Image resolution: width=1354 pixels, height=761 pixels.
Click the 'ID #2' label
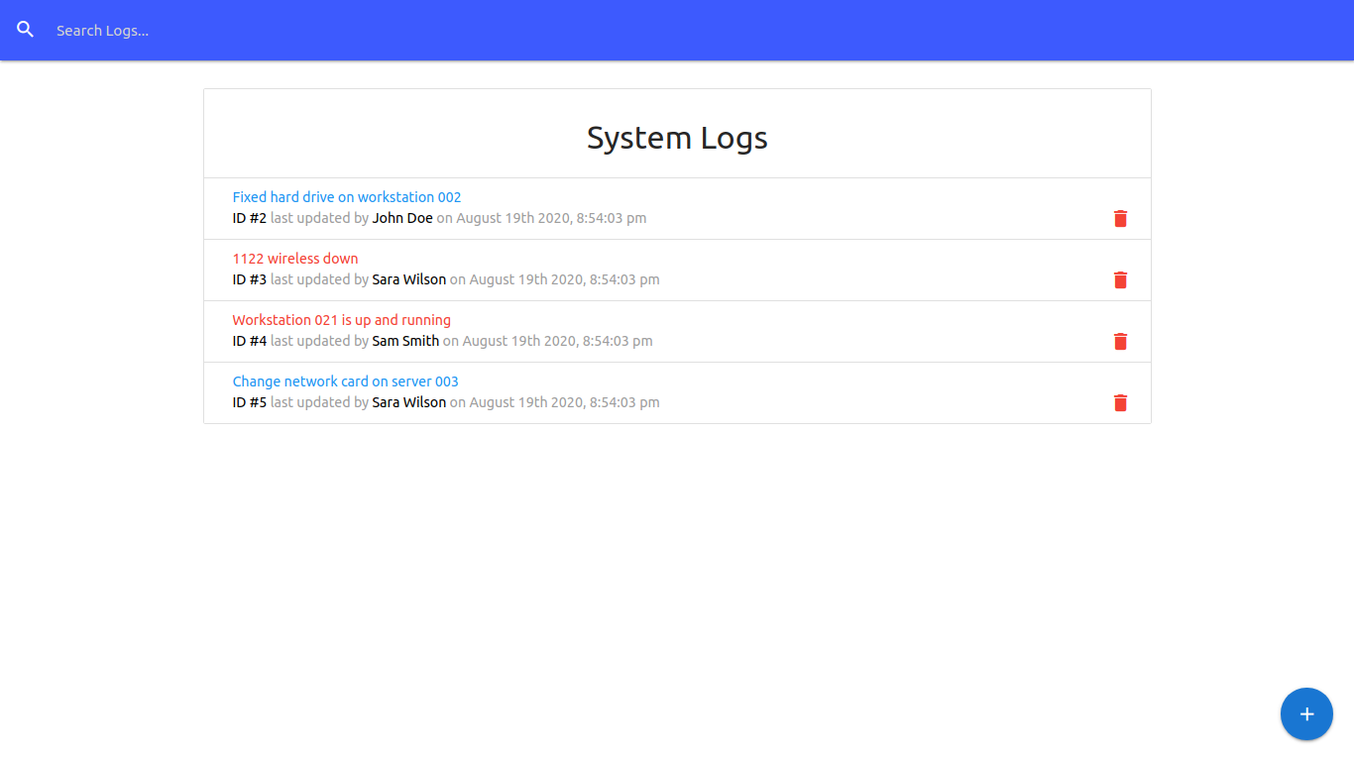tap(250, 218)
